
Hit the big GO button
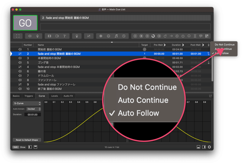pos(25,23)
